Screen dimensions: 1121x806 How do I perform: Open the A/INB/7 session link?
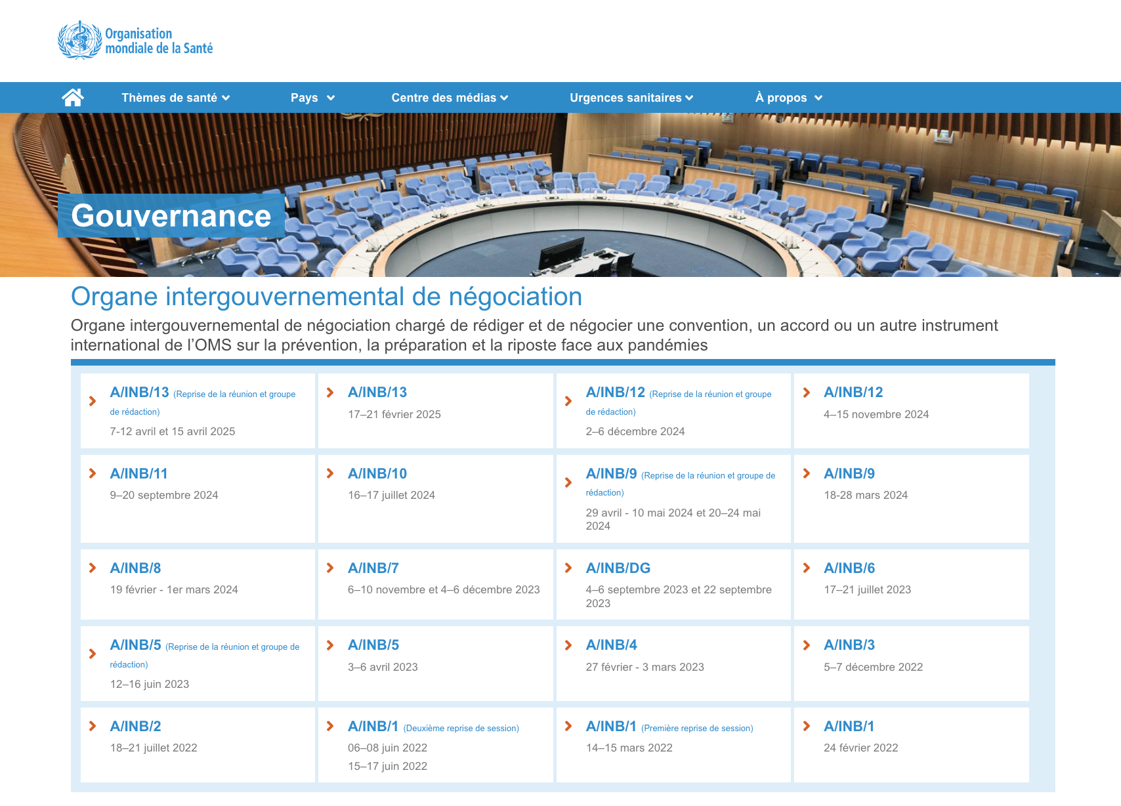[x=373, y=568]
